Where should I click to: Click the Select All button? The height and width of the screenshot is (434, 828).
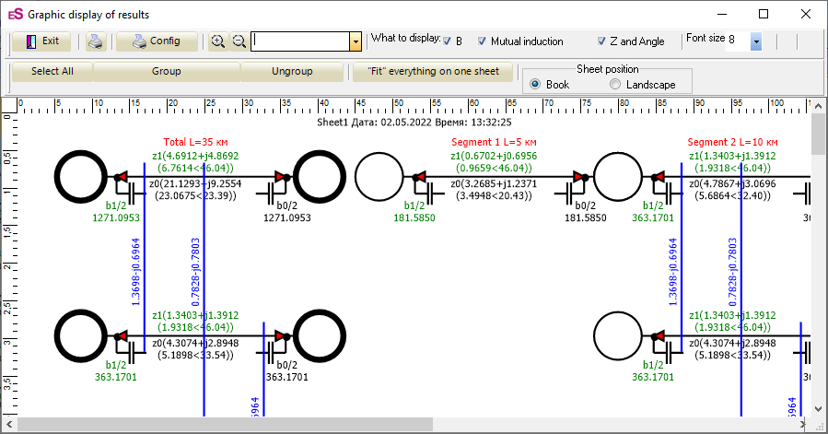coord(52,71)
